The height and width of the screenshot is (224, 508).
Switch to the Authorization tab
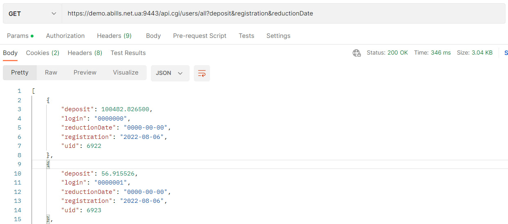click(x=65, y=36)
